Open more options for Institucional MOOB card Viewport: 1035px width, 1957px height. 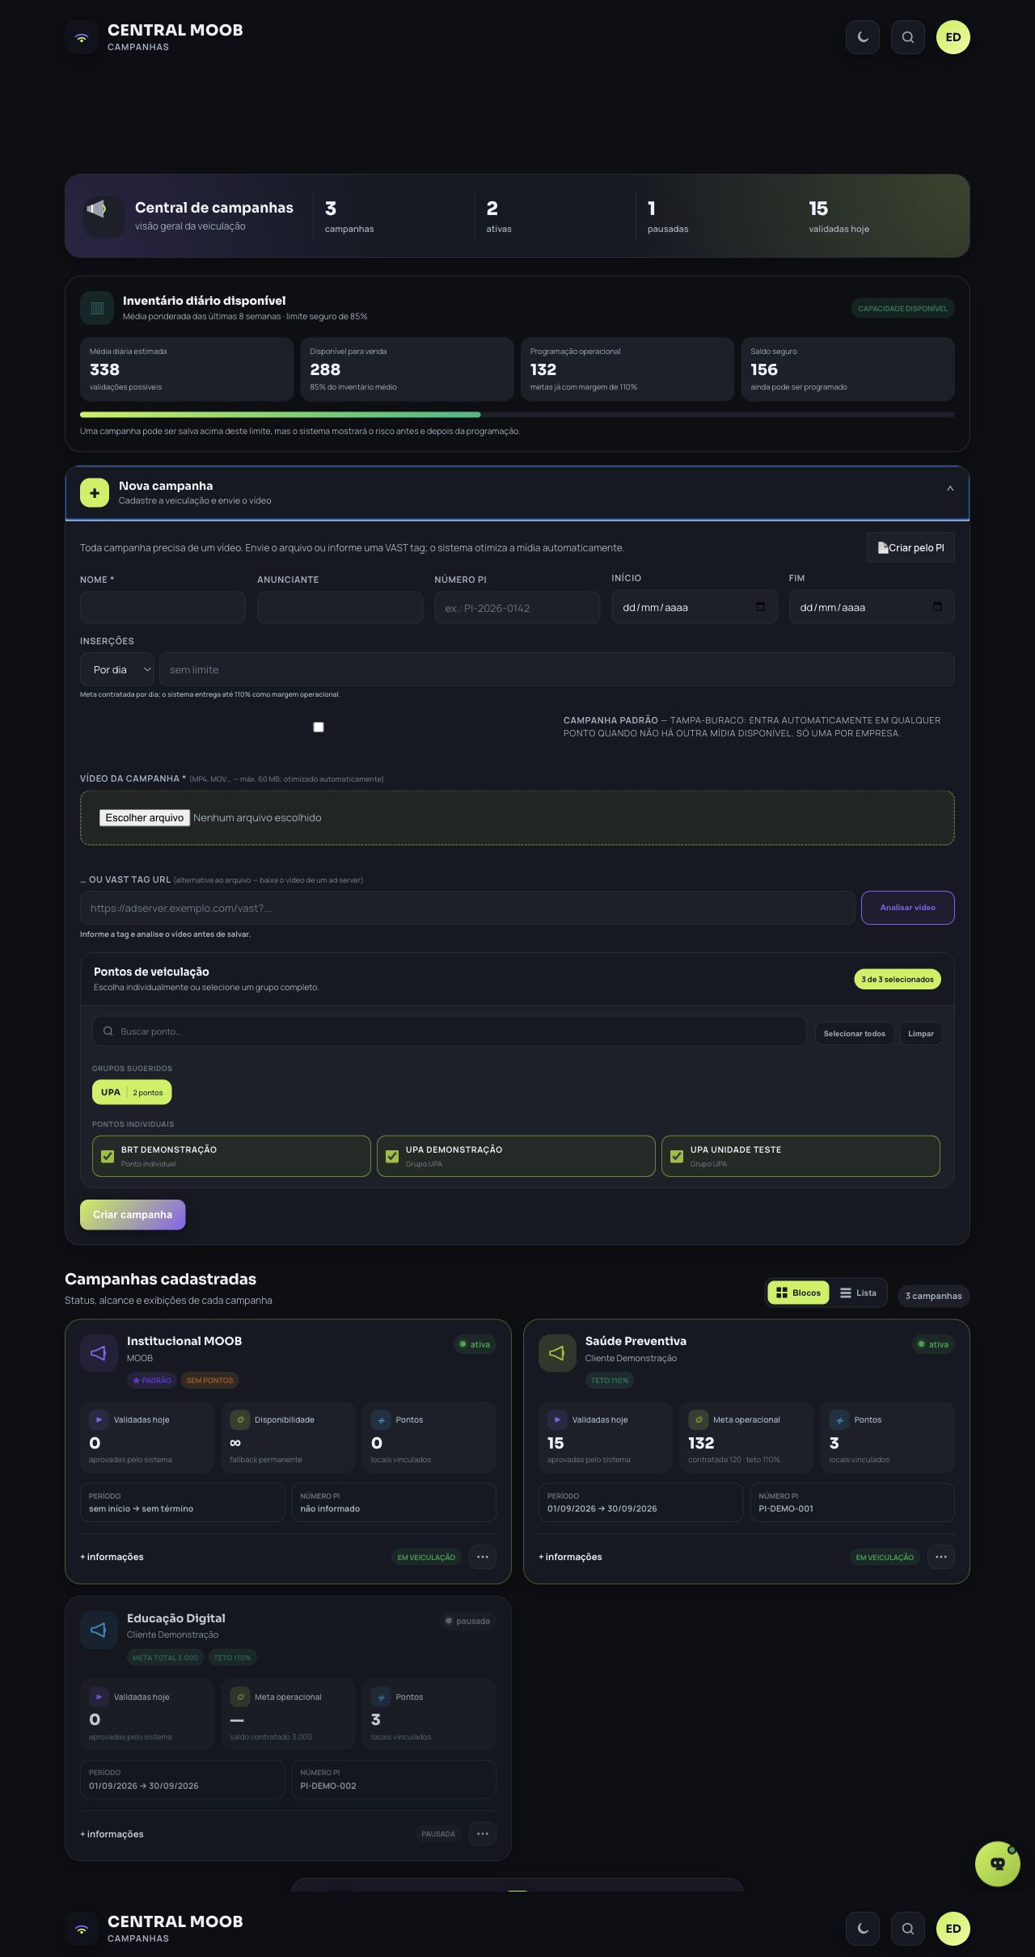(483, 1557)
